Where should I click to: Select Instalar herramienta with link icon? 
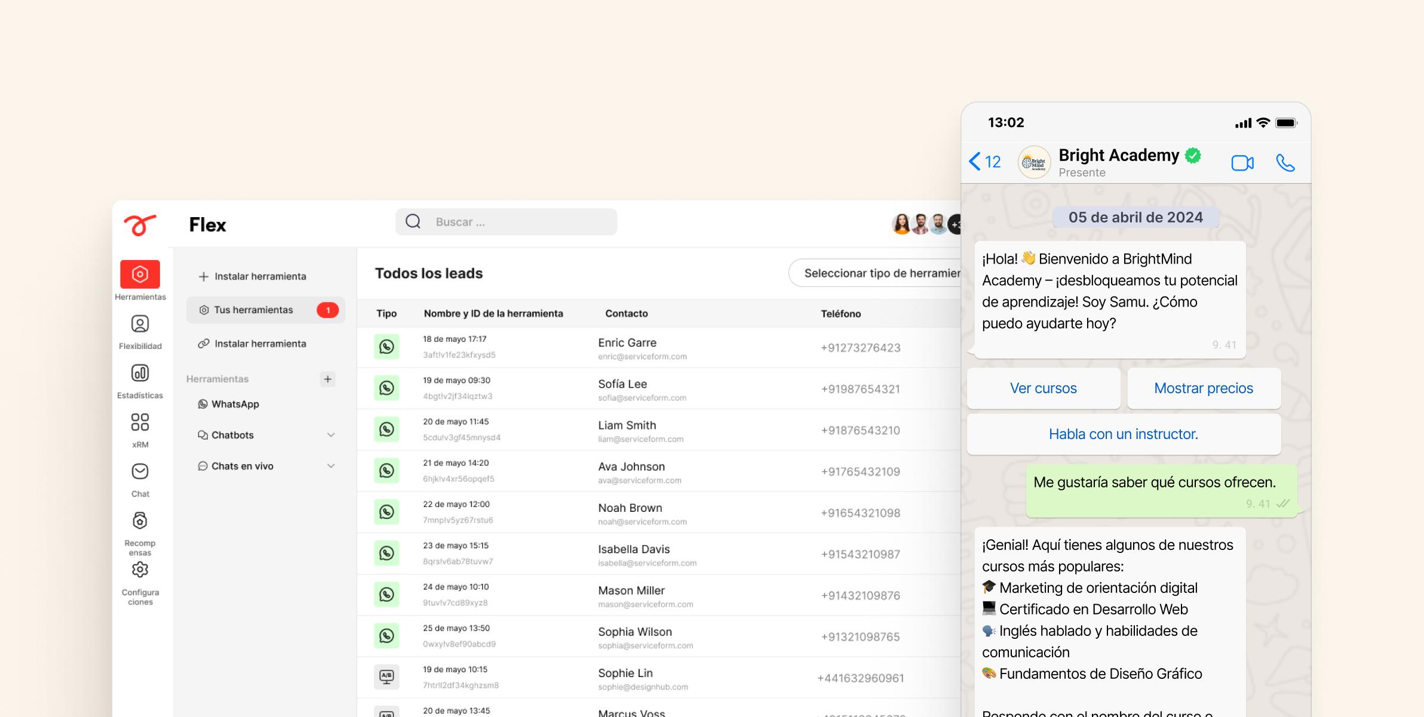pyautogui.click(x=252, y=344)
